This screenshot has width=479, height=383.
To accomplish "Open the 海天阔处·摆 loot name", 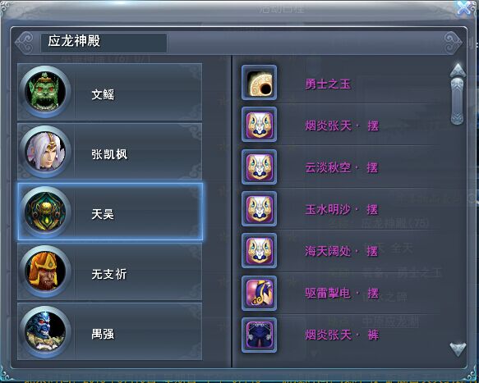I will pos(342,251).
